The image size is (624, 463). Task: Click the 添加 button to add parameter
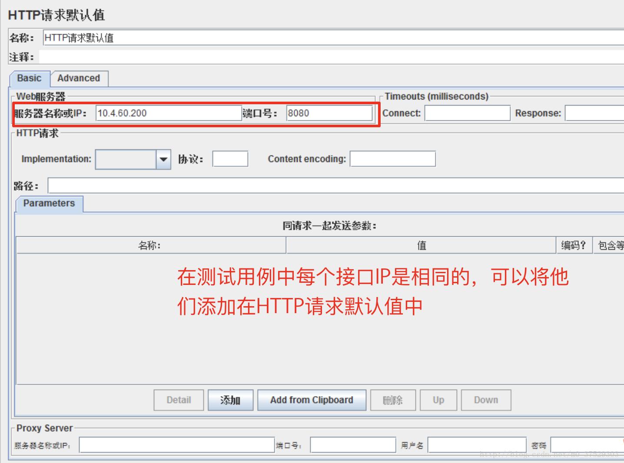pyautogui.click(x=231, y=400)
